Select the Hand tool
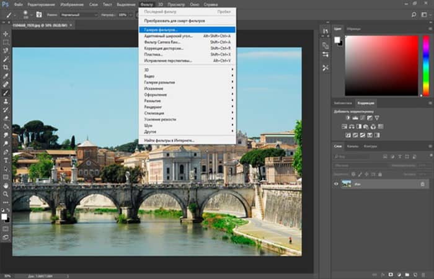This screenshot has width=434, height=279. [6, 186]
